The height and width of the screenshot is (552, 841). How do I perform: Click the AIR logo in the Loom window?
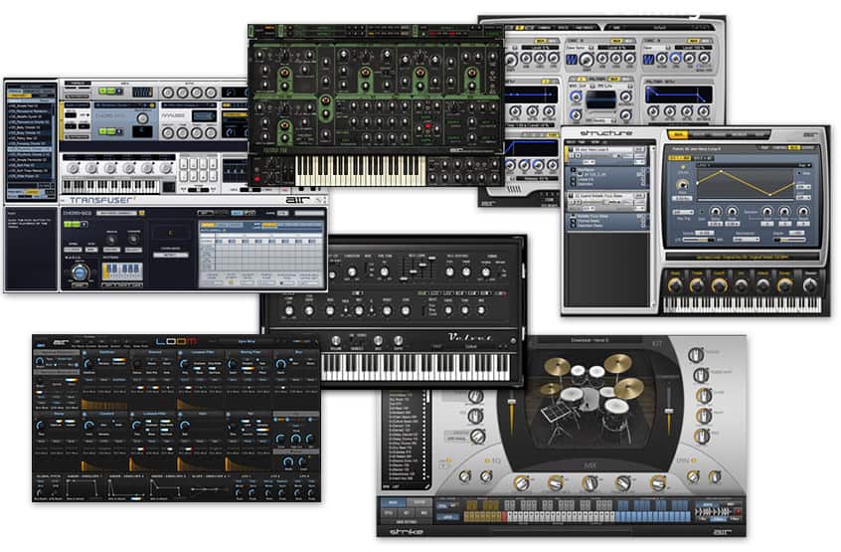62,341
